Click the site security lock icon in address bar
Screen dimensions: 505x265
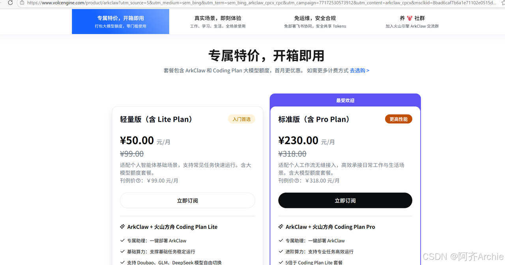coord(22,4)
